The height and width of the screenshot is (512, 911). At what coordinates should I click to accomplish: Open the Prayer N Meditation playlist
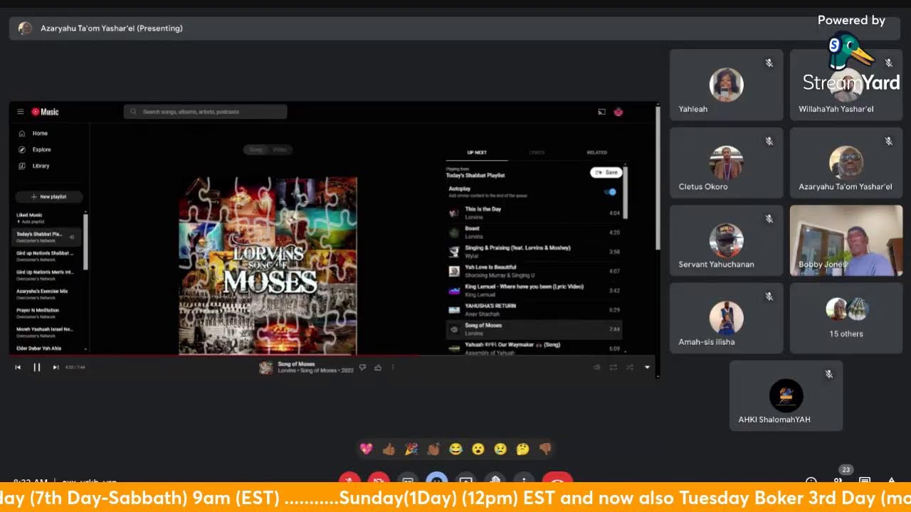pyautogui.click(x=48, y=313)
